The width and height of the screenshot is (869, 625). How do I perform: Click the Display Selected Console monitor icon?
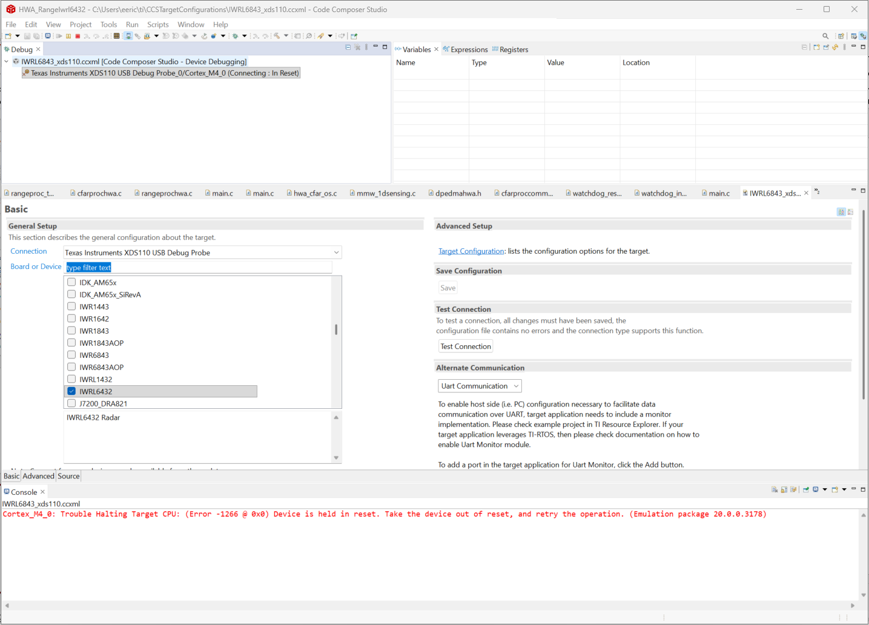point(816,490)
